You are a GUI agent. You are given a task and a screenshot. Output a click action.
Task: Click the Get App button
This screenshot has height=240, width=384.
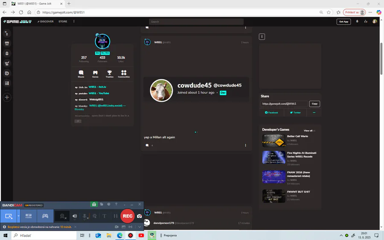pyautogui.click(x=343, y=22)
